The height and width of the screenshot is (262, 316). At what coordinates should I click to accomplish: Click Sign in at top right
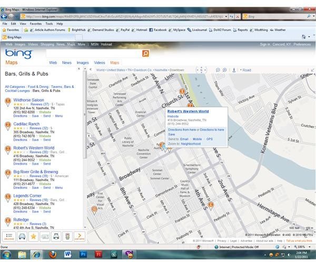pos(265,44)
